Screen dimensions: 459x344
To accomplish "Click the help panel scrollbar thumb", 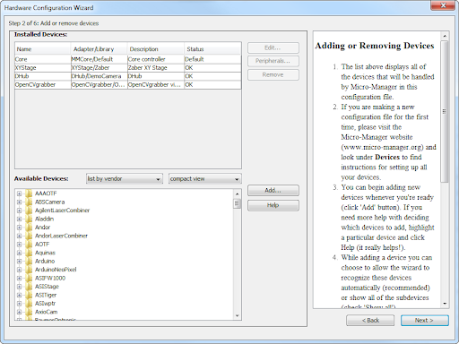I will click(445, 111).
